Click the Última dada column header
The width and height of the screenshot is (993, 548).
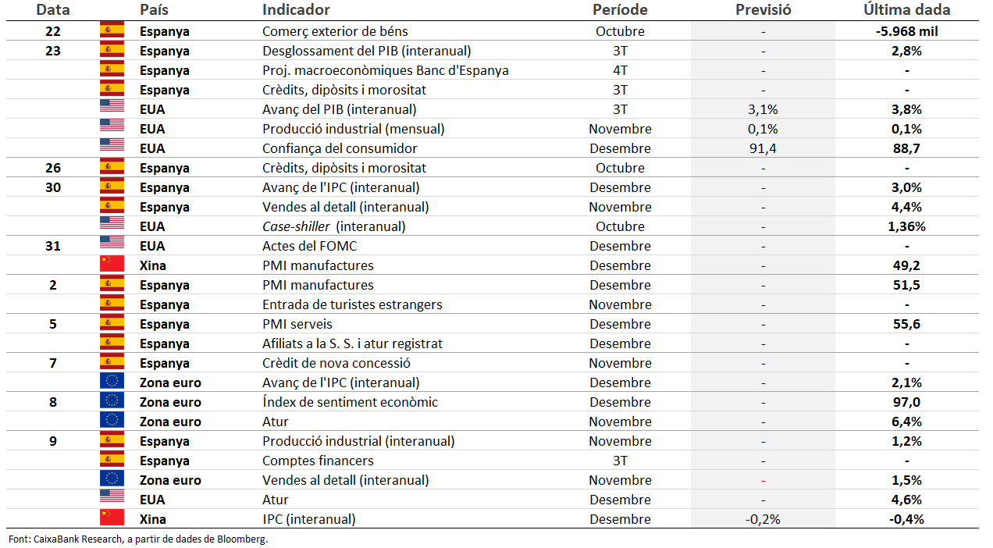(x=906, y=10)
